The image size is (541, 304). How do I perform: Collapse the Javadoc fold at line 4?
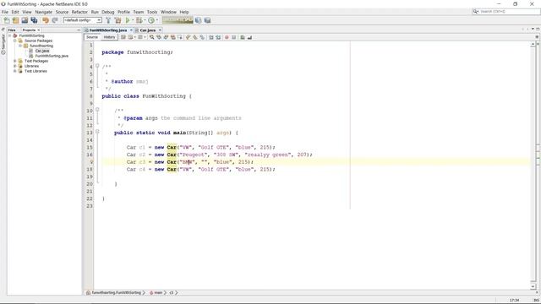coord(97,66)
